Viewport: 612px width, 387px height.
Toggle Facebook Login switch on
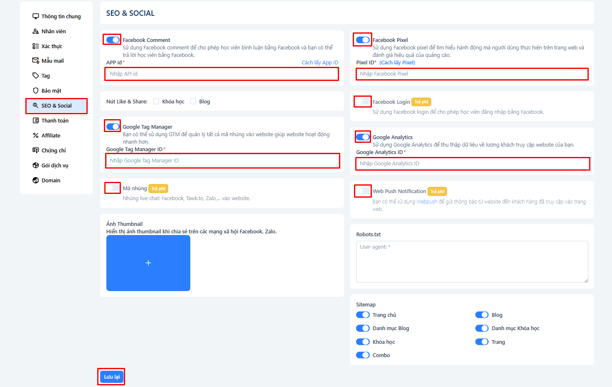(363, 101)
